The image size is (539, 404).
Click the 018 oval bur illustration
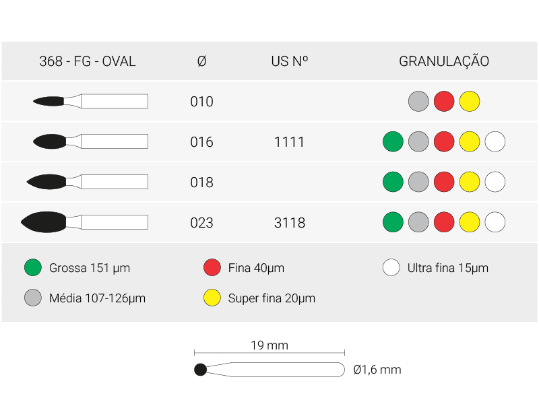tap(88, 182)
